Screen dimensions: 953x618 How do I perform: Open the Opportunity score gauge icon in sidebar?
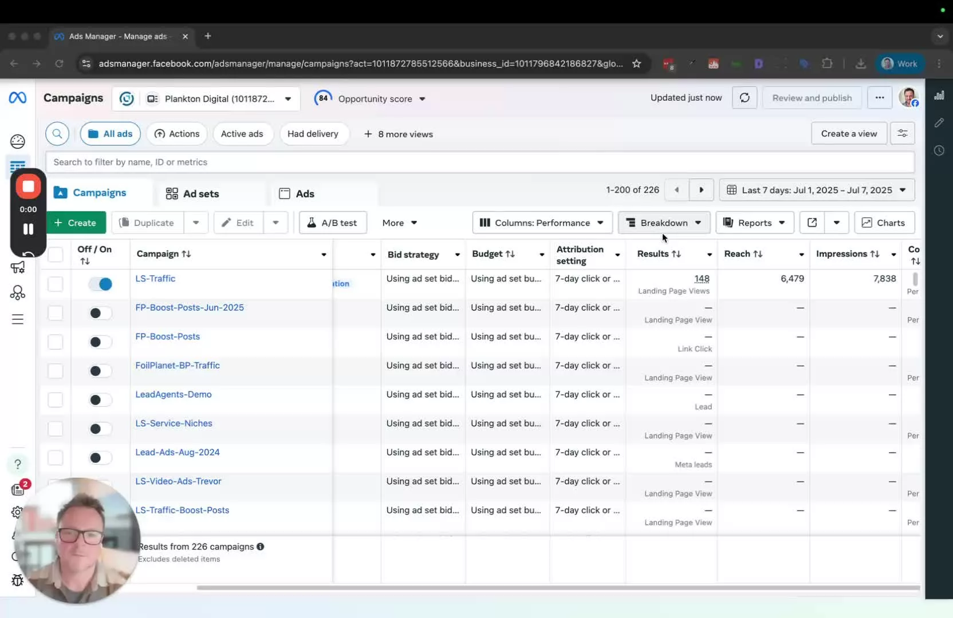18,141
